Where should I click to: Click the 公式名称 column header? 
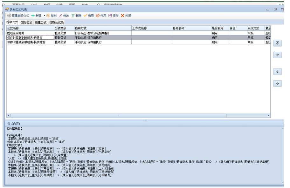[30, 28]
